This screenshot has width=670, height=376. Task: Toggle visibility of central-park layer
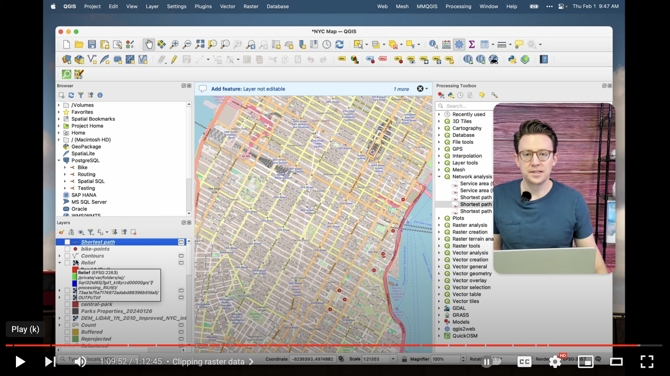click(x=67, y=304)
